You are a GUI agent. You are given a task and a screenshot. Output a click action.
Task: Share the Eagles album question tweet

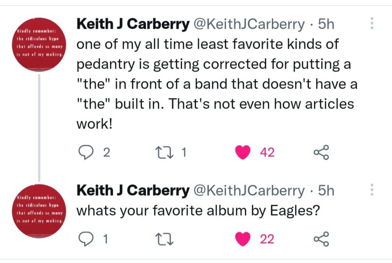[x=321, y=239]
